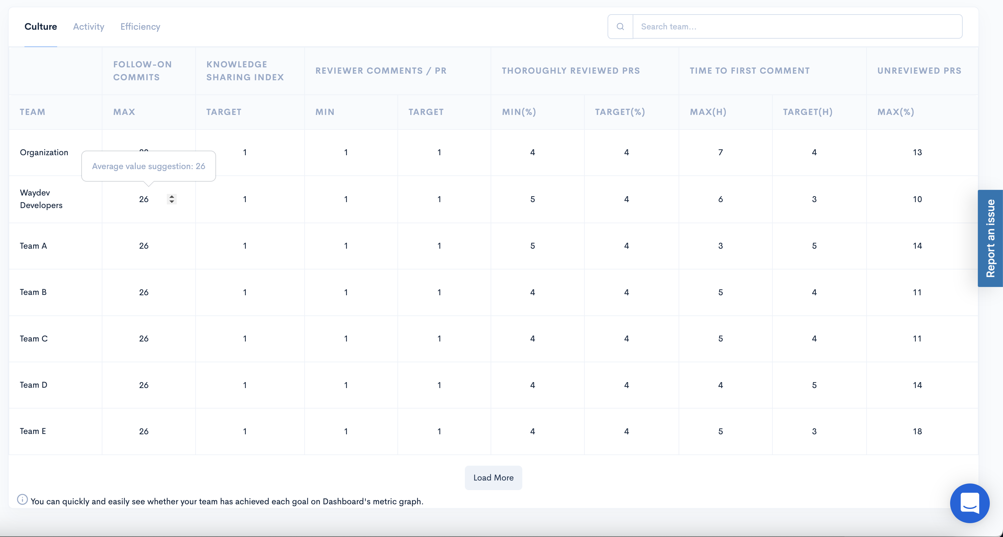1003x537 pixels.
Task: Click the info icon near footer note
Action: [x=22, y=500]
